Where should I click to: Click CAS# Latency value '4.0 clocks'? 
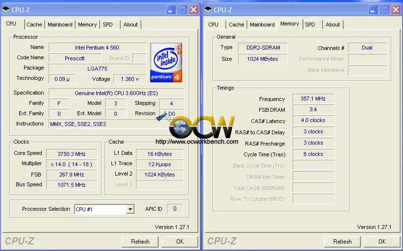click(313, 120)
